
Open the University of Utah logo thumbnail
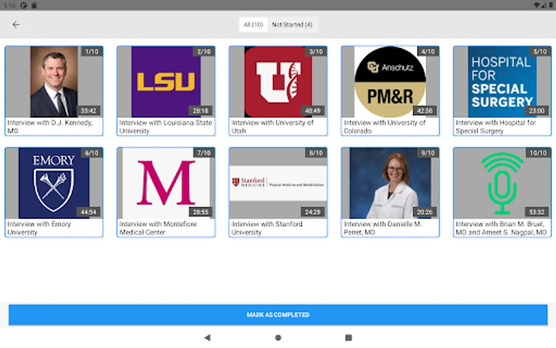coord(278,82)
